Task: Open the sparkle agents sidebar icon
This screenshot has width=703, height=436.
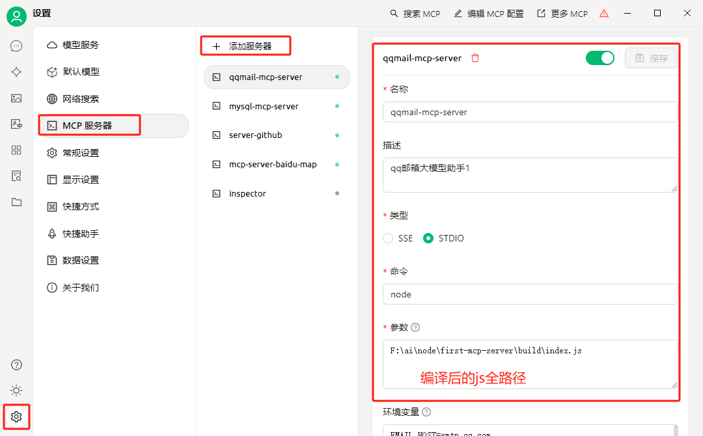Action: (16, 72)
